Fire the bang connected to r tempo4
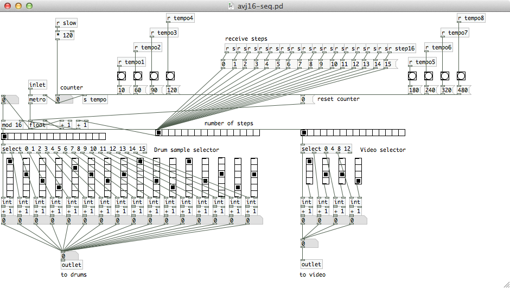This screenshot has height=288, width=510. coord(170,75)
